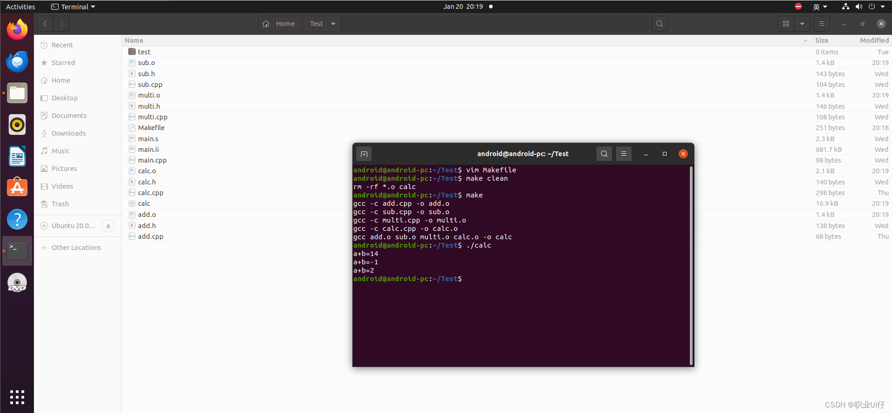Sort files by the Size column
Image resolution: width=892 pixels, height=413 pixels.
click(x=830, y=40)
